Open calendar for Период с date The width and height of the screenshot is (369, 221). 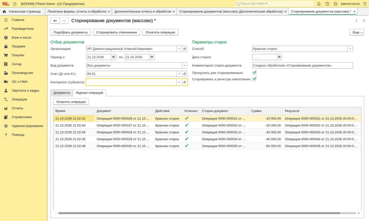pyautogui.click(x=114, y=57)
